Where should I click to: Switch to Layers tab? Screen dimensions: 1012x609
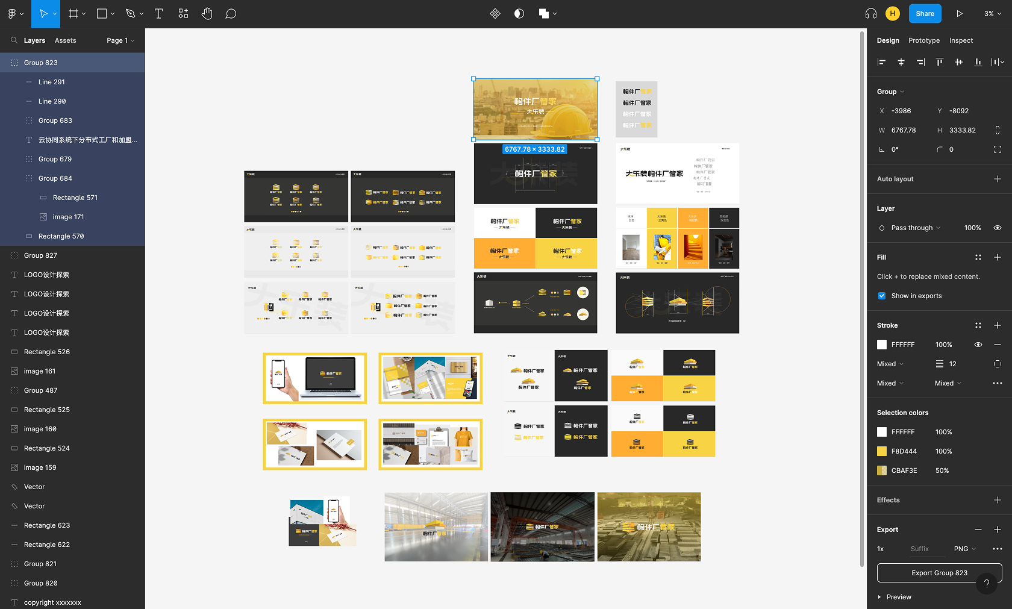[x=34, y=40]
